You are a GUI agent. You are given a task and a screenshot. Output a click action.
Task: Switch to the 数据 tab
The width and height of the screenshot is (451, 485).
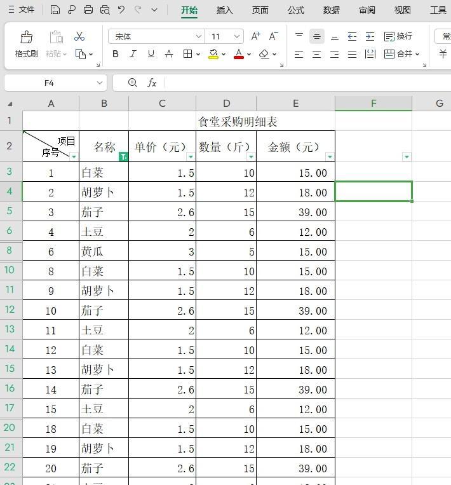(332, 10)
